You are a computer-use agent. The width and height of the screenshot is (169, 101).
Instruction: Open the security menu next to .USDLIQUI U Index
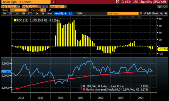53,2
